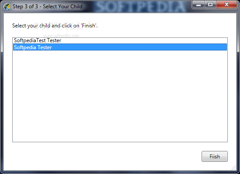Select SoftpediaTest Tester in the list
This screenshot has height=174, width=240.
pyautogui.click(x=120, y=40)
